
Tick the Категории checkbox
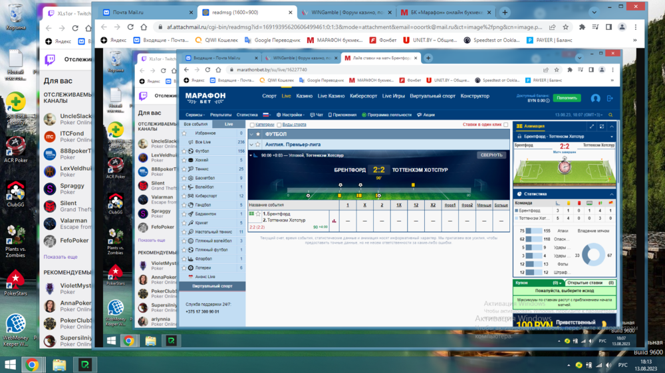(252, 125)
